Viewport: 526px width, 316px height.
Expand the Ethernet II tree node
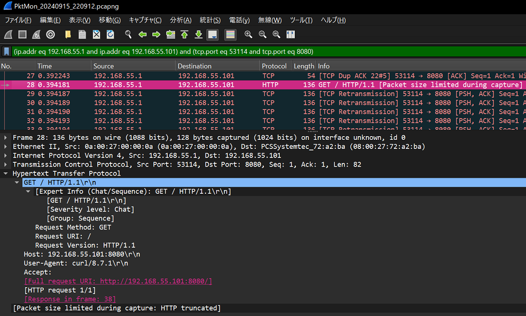[x=5, y=147]
